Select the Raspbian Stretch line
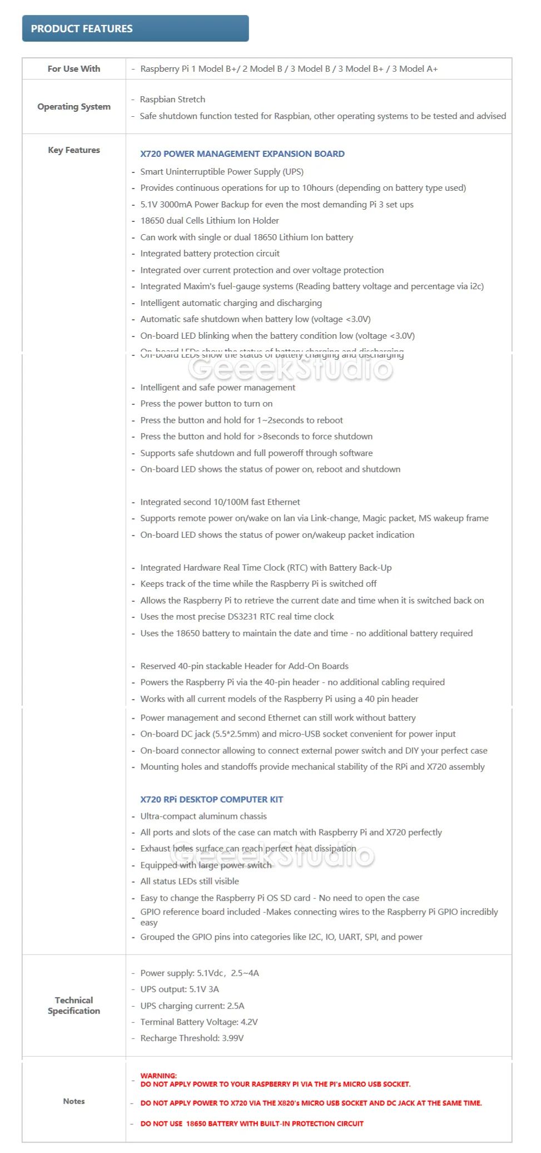The width and height of the screenshot is (541, 1153). click(x=172, y=100)
